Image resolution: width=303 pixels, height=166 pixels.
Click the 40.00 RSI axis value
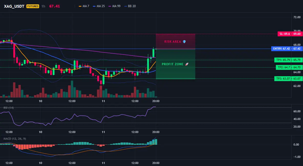tap(297, 119)
